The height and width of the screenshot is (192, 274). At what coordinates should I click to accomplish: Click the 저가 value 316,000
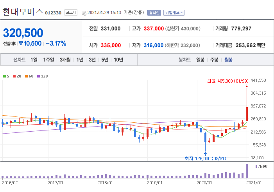pos(154,45)
